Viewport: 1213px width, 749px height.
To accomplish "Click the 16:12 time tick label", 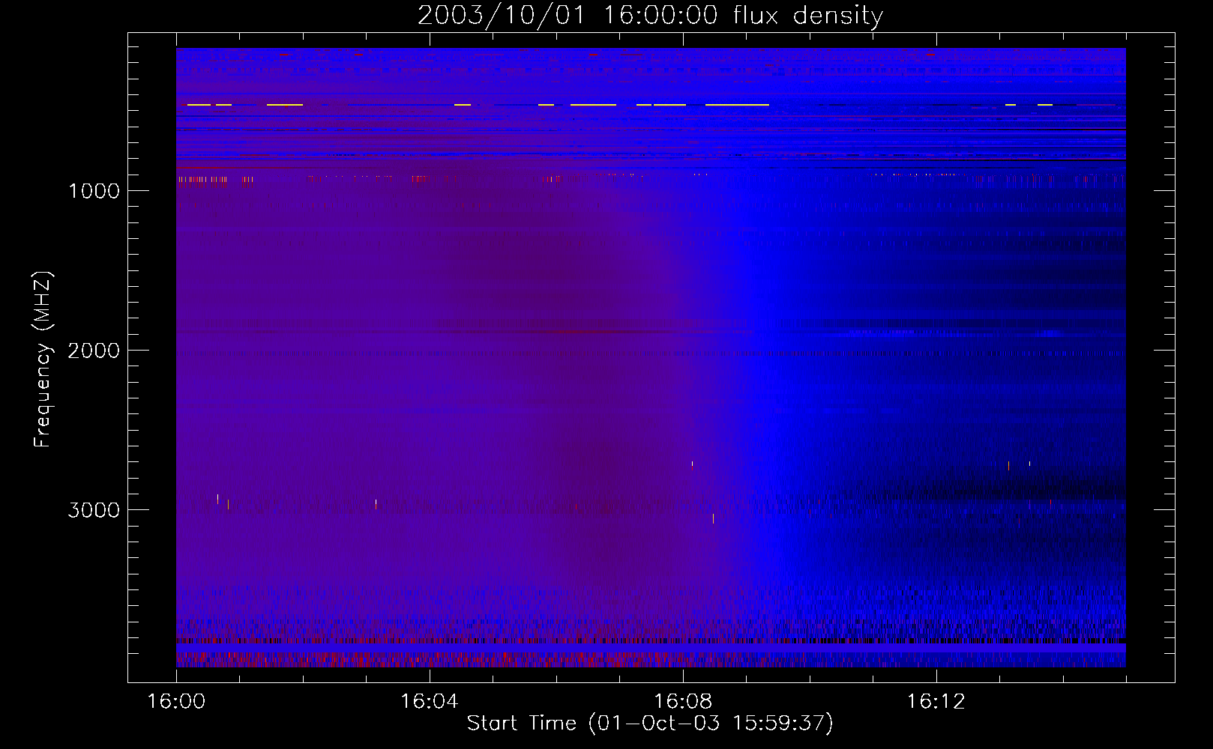I will pyautogui.click(x=936, y=702).
